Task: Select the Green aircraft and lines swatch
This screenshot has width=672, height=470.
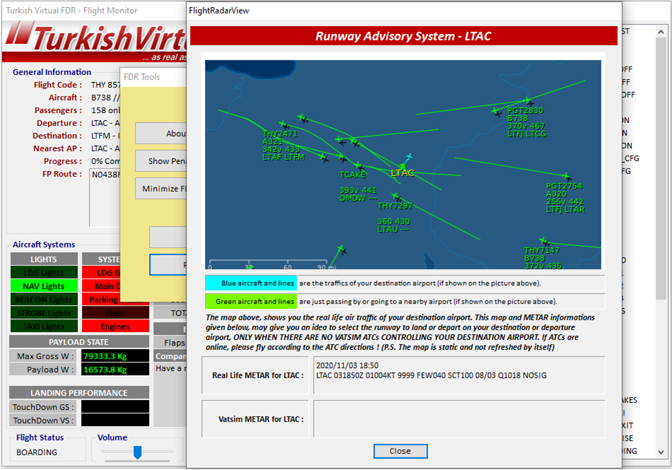Action: pyautogui.click(x=251, y=302)
